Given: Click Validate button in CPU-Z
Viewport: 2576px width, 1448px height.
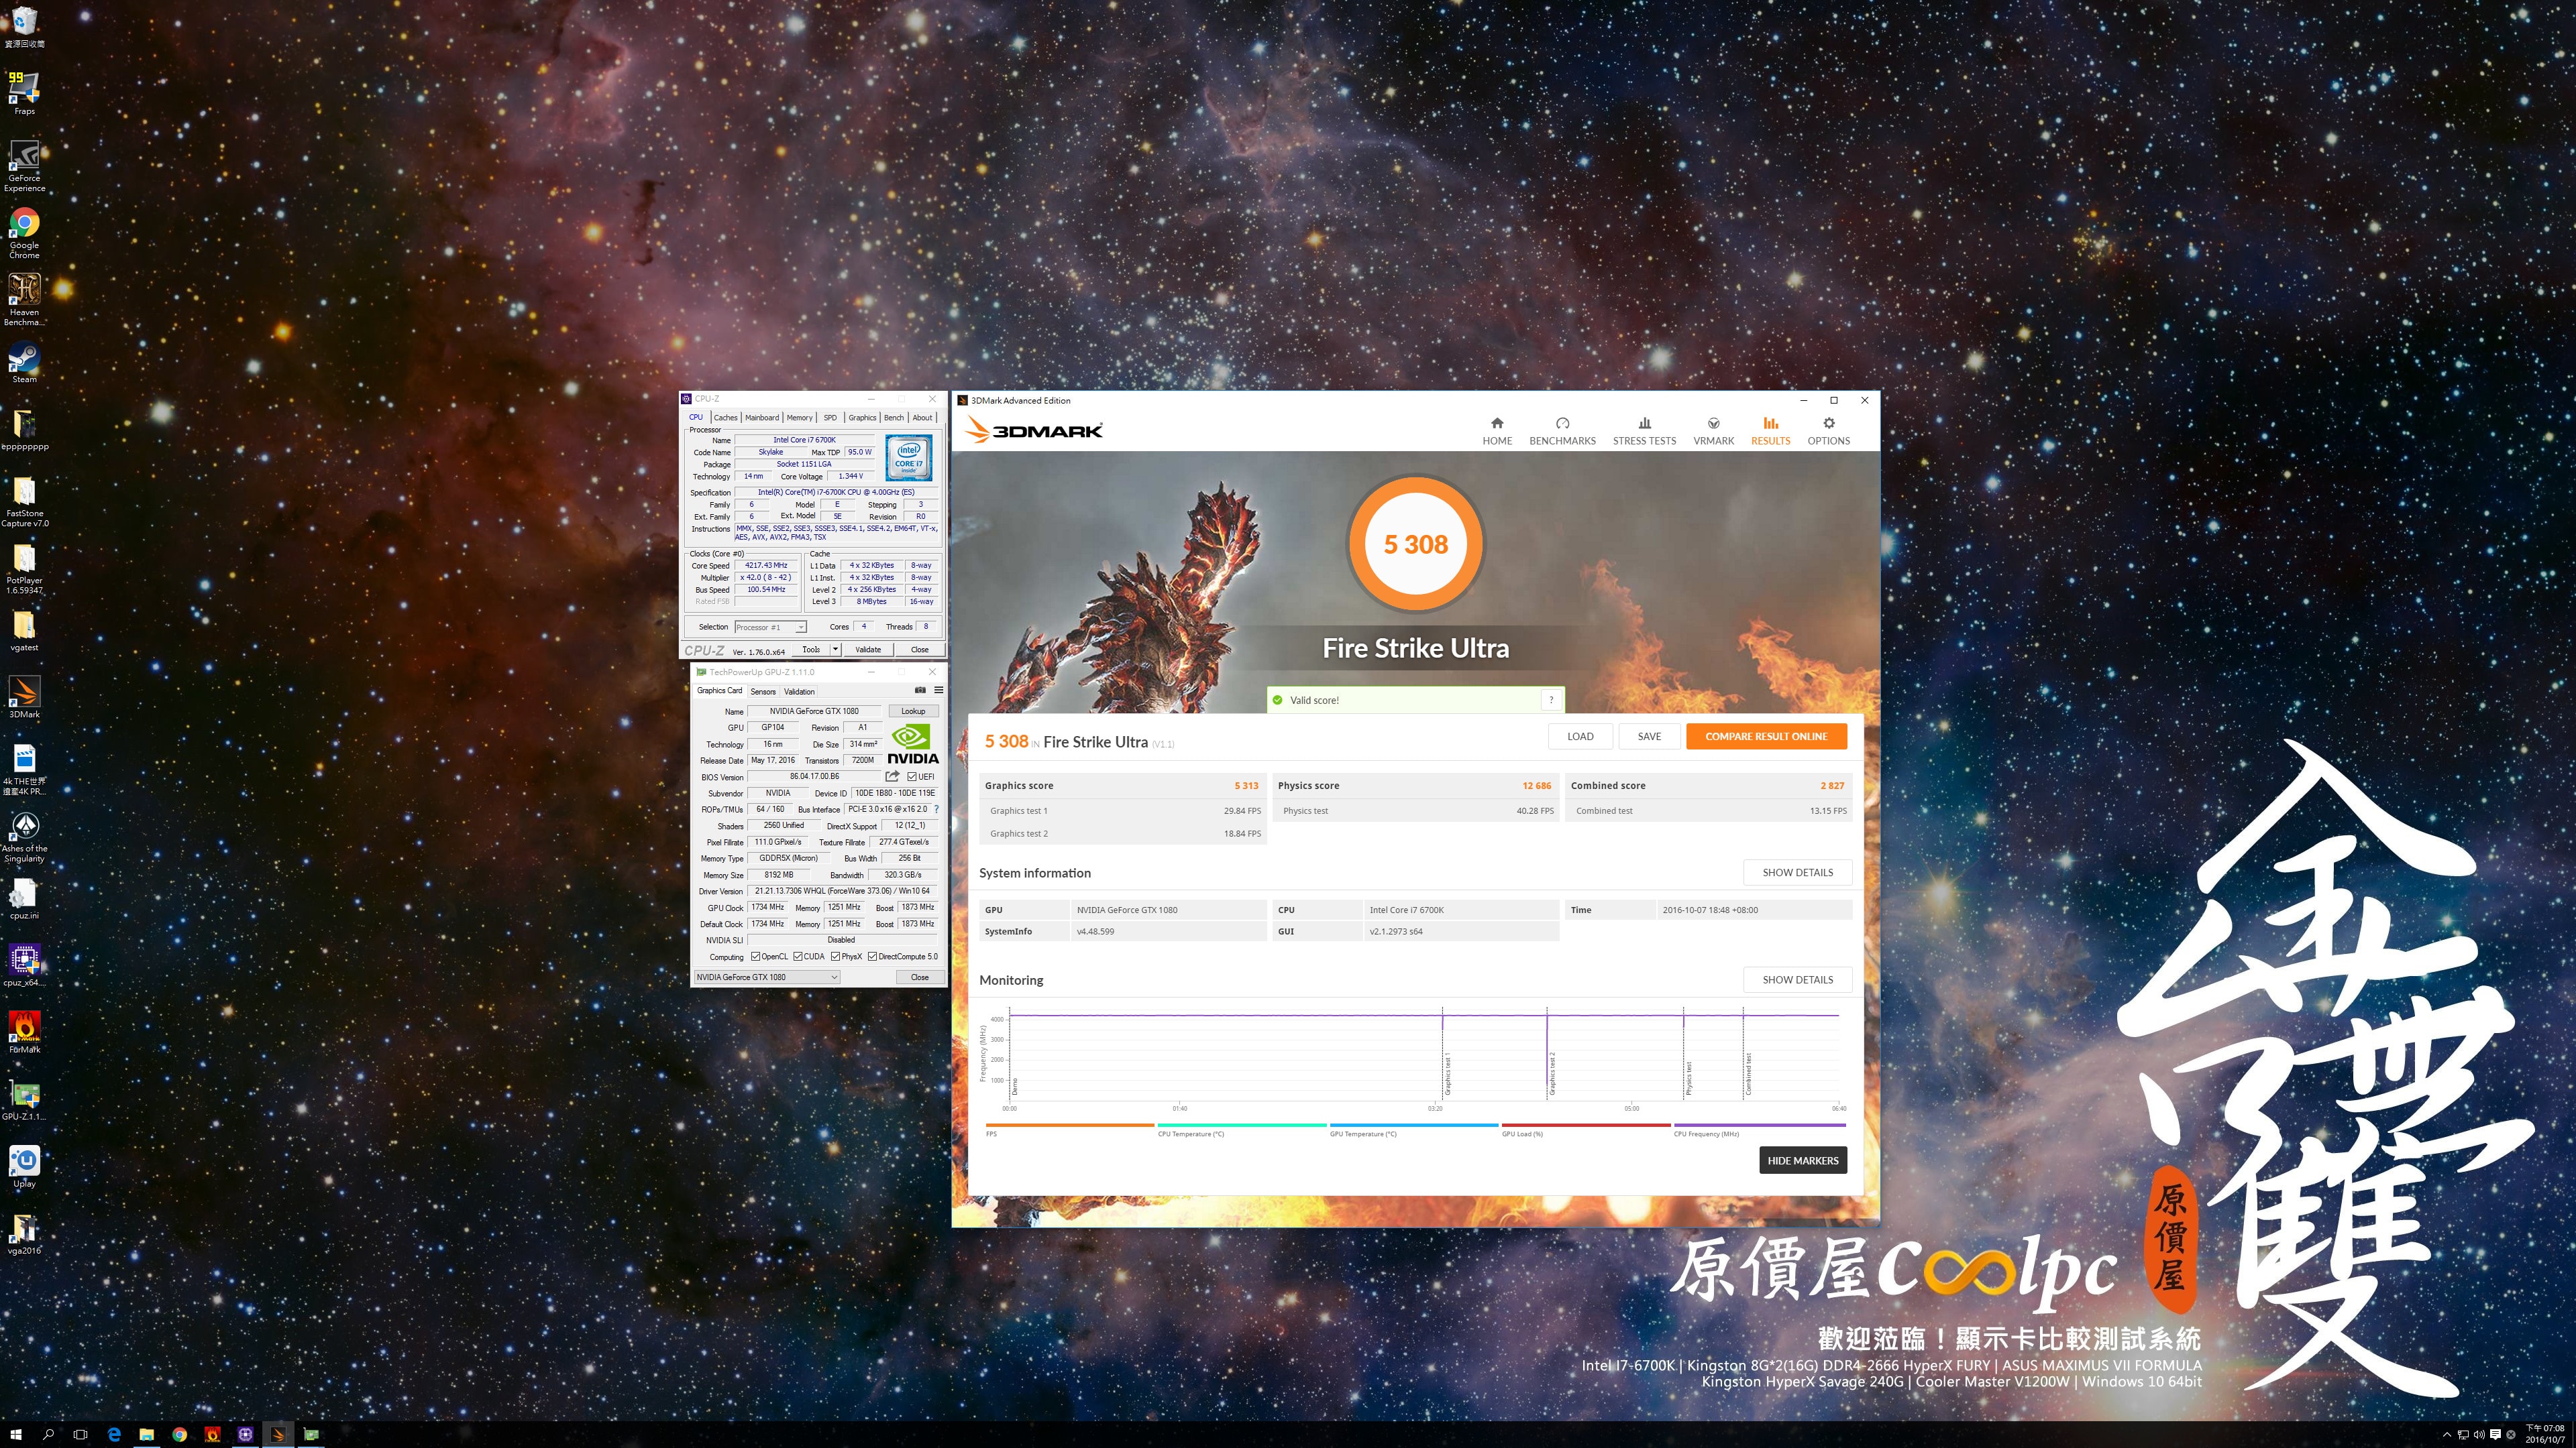Looking at the screenshot, I should coord(868,650).
